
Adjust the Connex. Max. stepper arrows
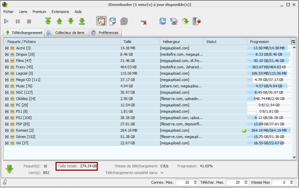pos(196,182)
